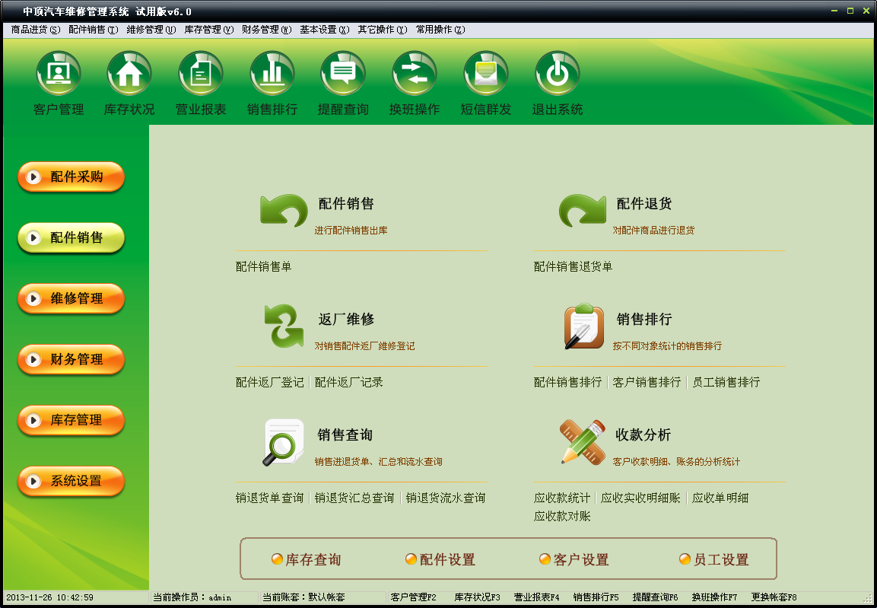Open 提醒查询 reminder speech bubble icon
877x608 pixels.
(x=343, y=73)
